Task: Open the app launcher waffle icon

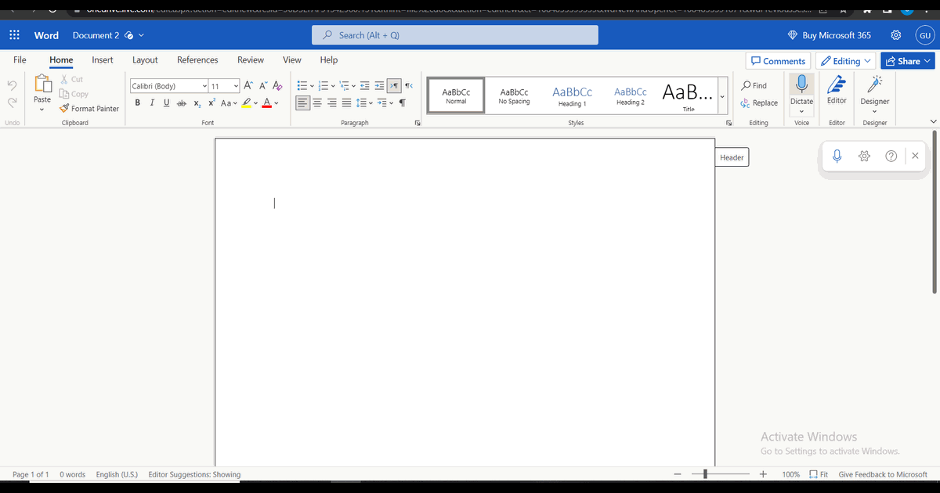Action: pyautogui.click(x=14, y=35)
